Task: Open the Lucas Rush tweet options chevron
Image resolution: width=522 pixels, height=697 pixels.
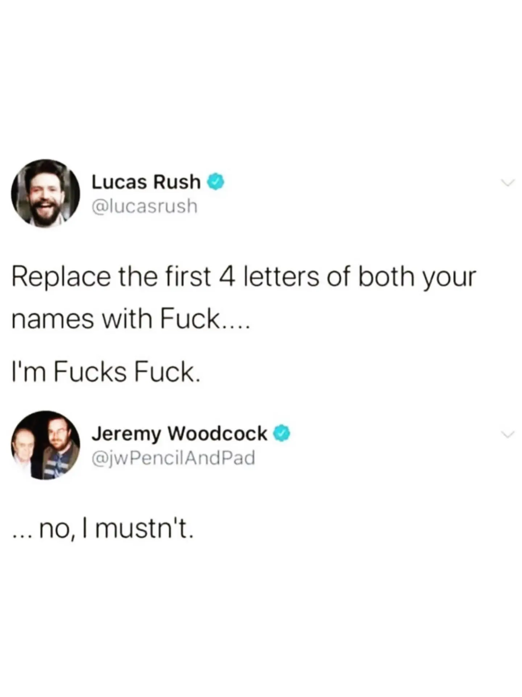Action: pyautogui.click(x=507, y=183)
